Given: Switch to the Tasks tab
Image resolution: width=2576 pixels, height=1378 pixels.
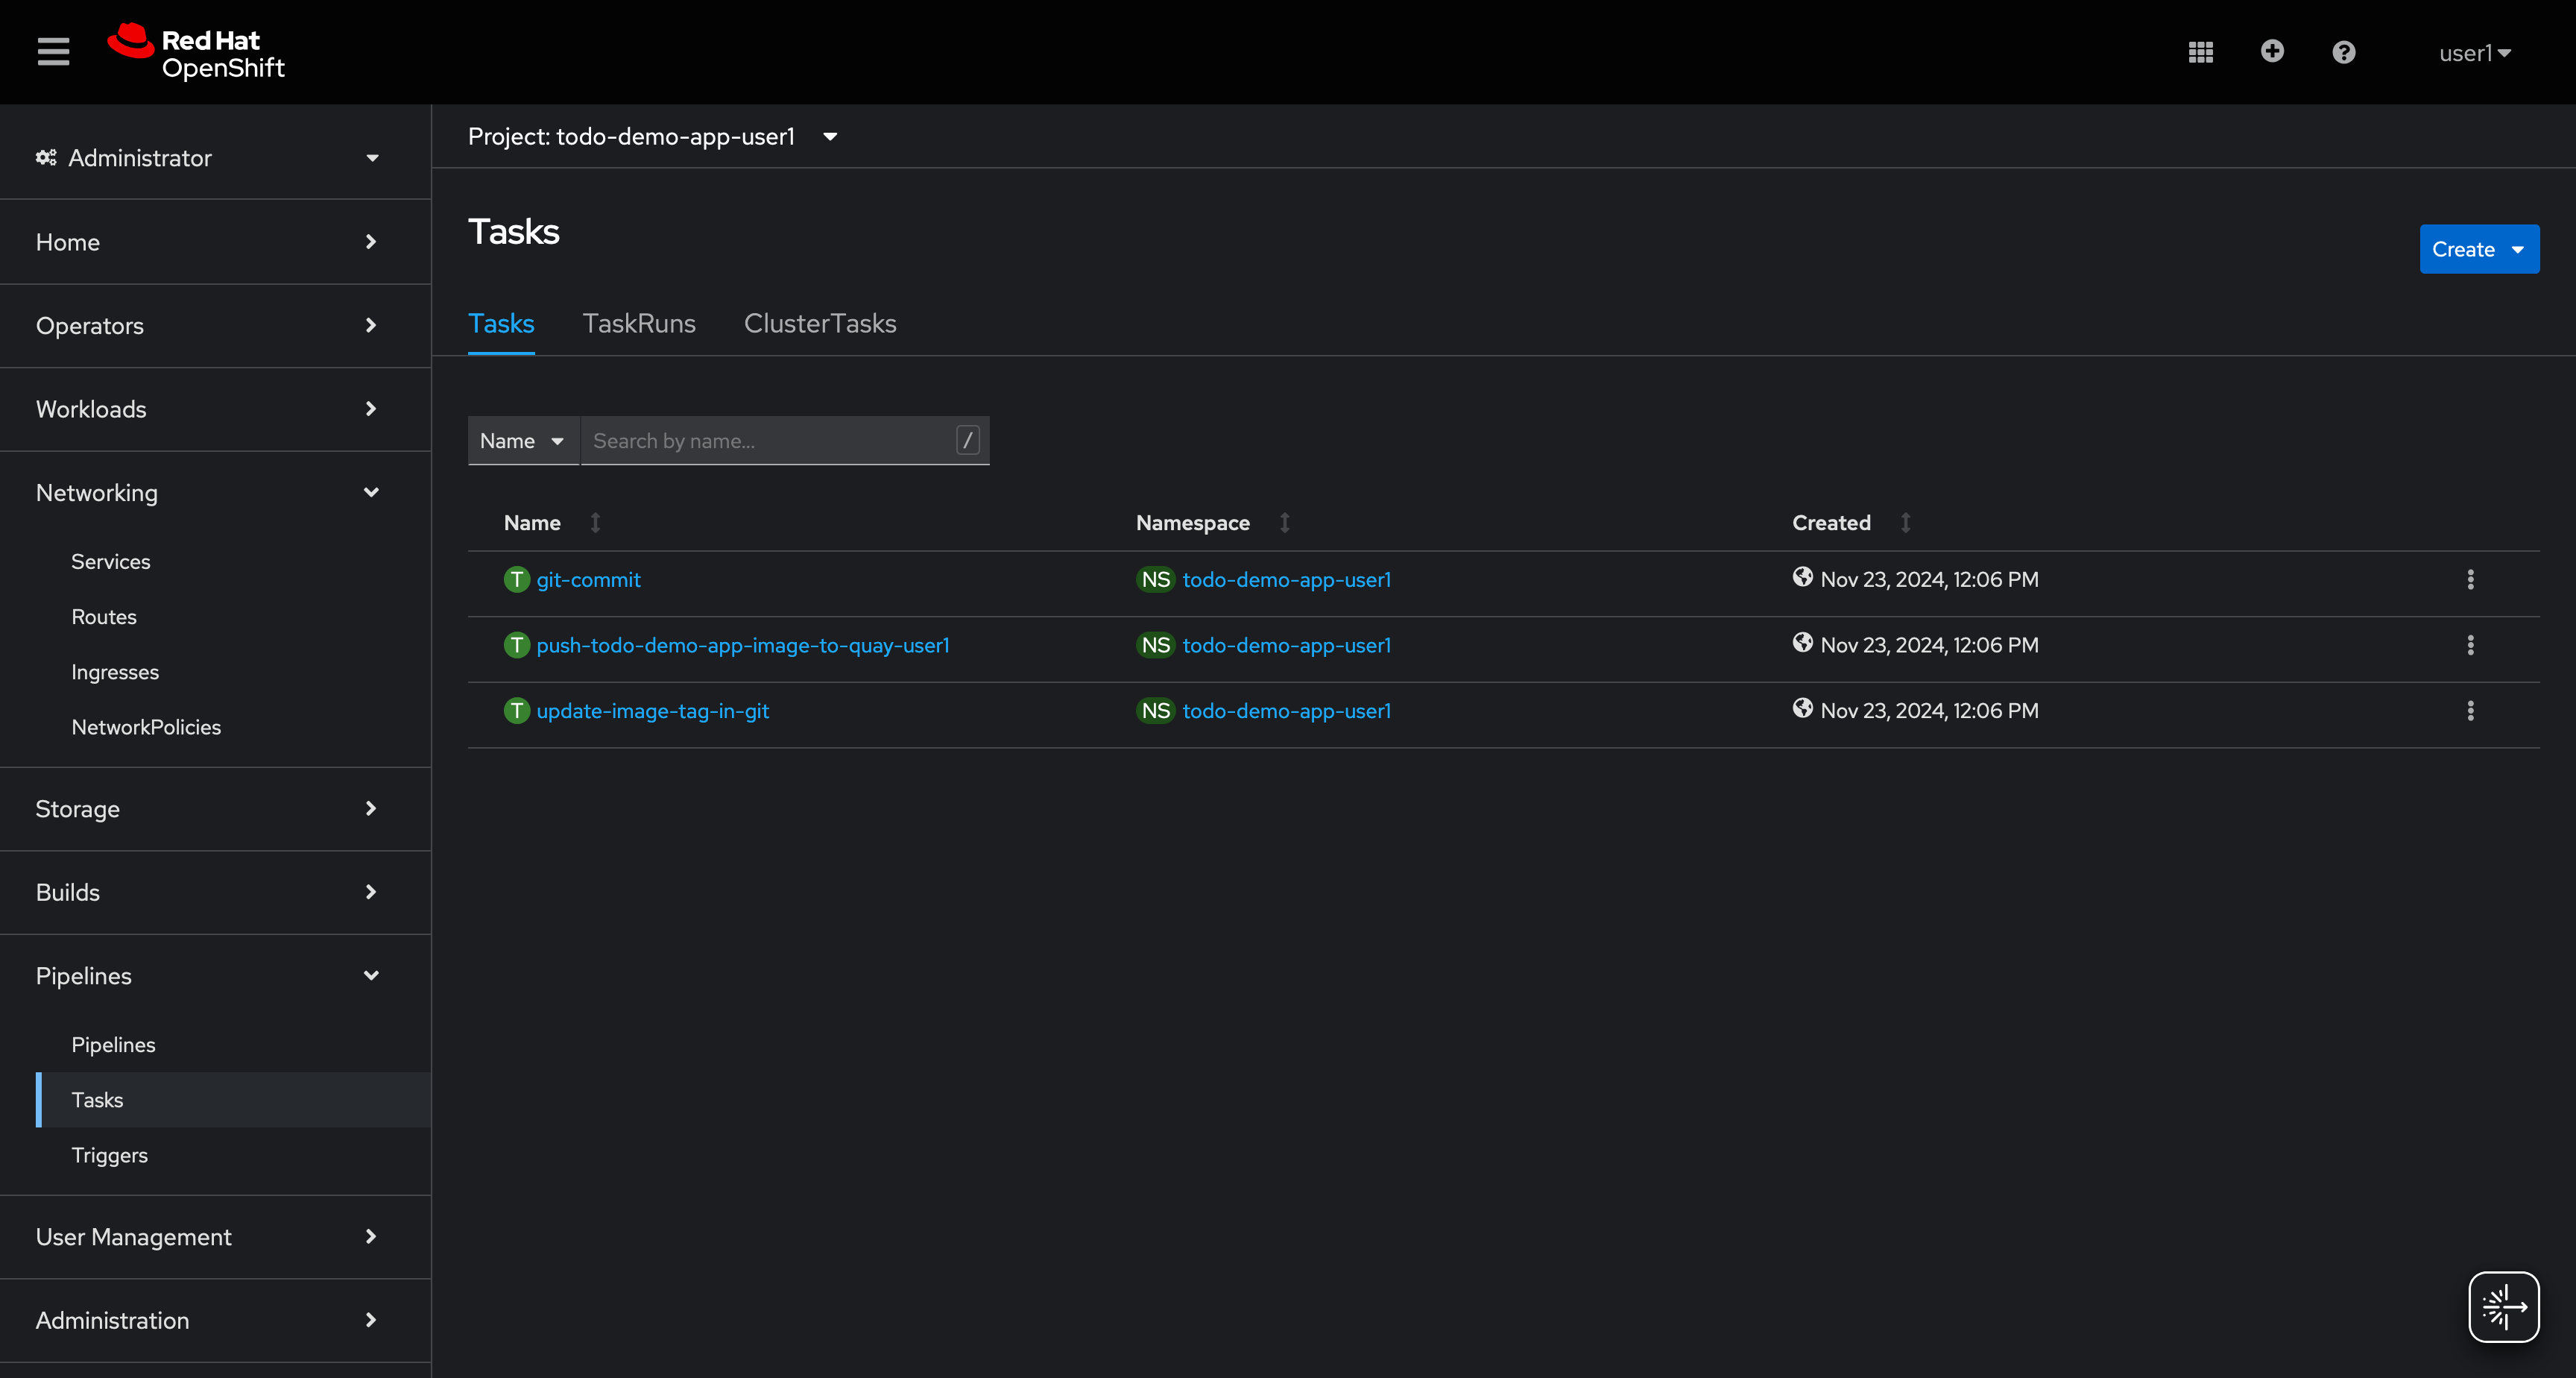Looking at the screenshot, I should tap(501, 323).
